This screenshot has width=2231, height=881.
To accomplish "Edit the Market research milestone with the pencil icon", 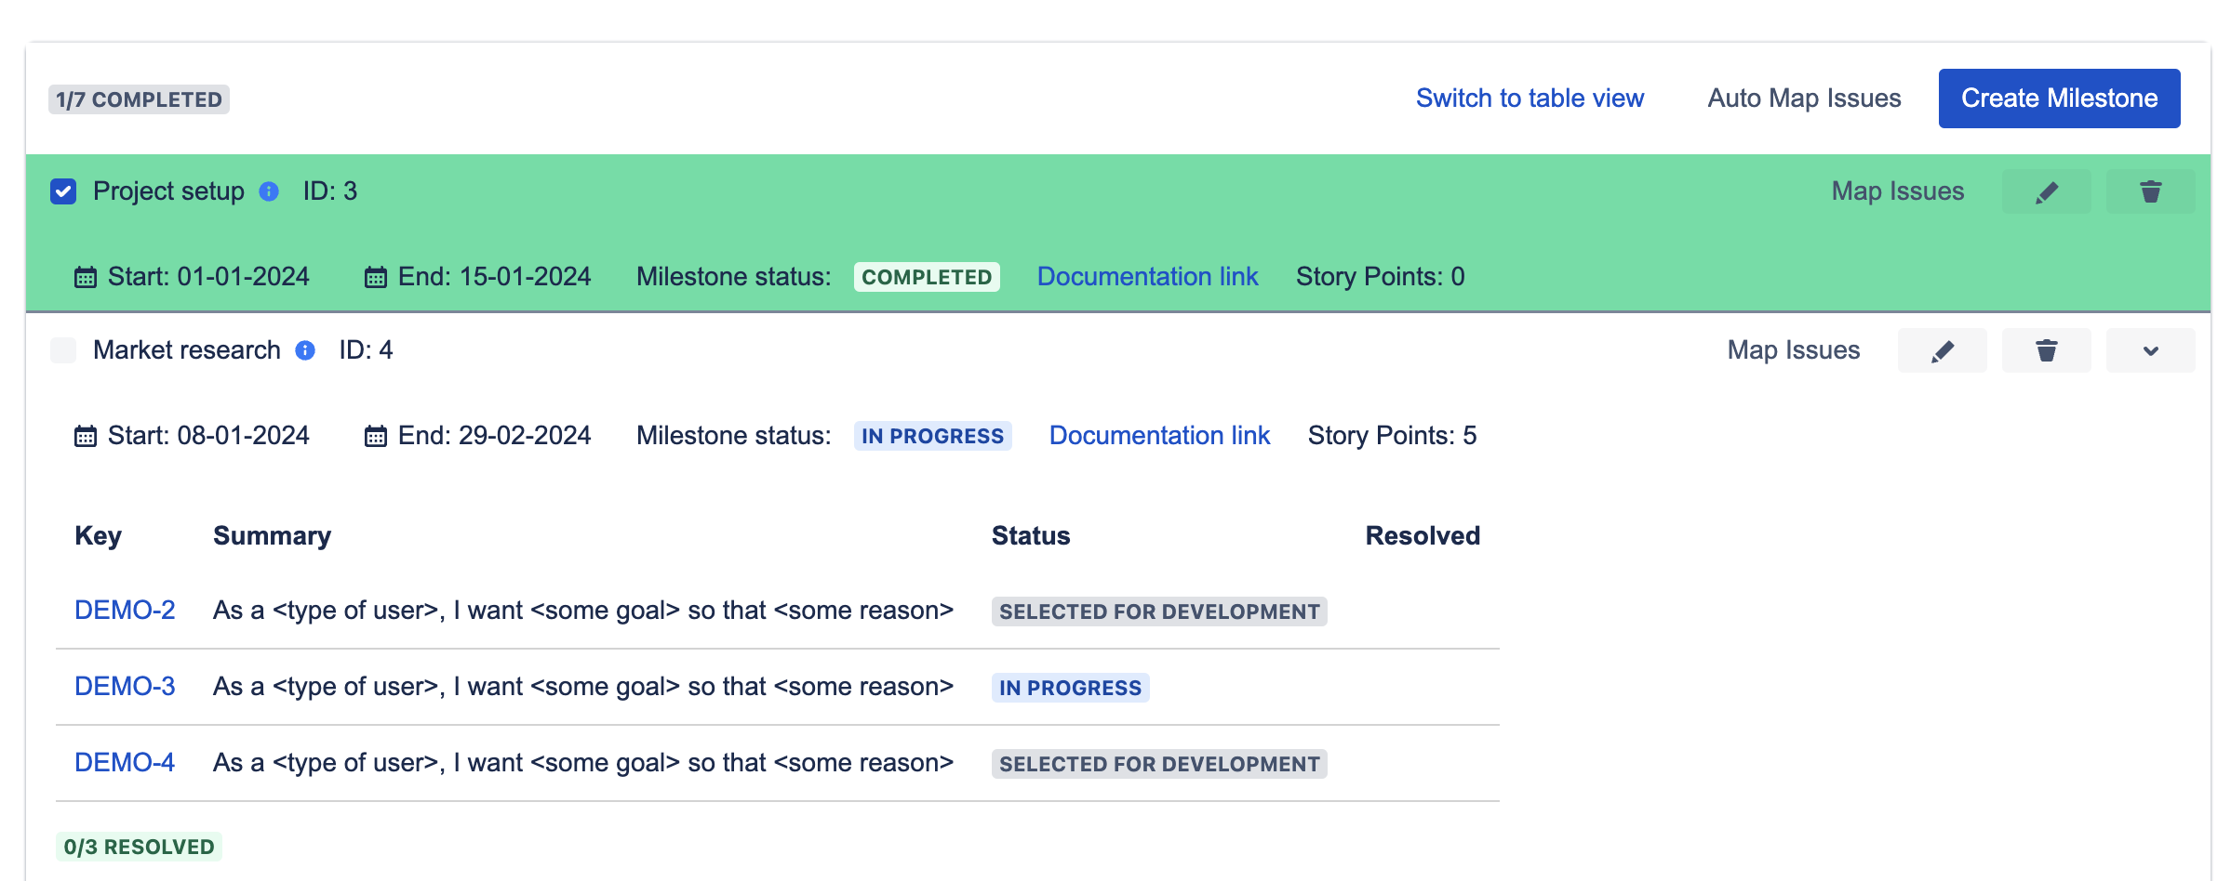I will pyautogui.click(x=1943, y=350).
